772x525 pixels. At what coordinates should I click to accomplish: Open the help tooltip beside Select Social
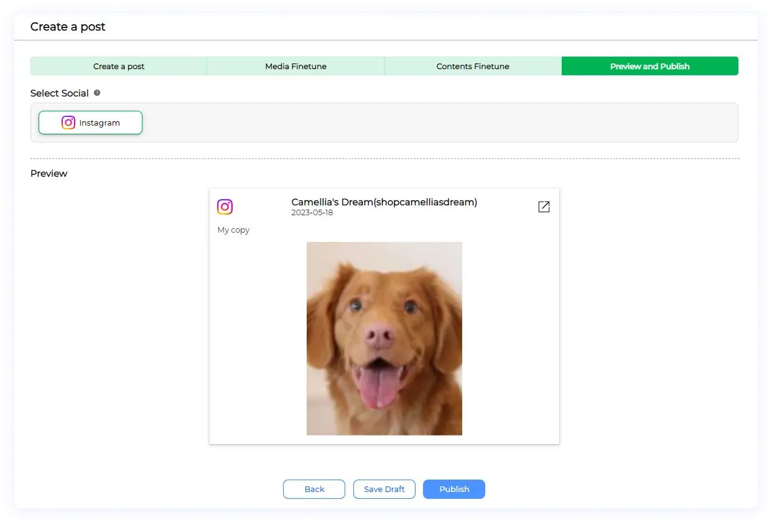(97, 93)
